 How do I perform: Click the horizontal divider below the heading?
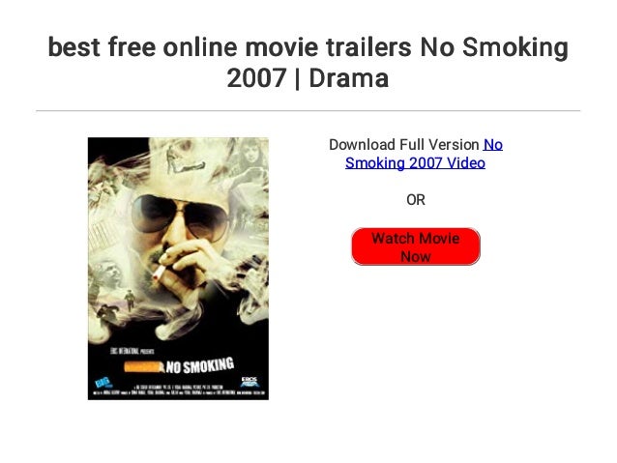pos(308,111)
